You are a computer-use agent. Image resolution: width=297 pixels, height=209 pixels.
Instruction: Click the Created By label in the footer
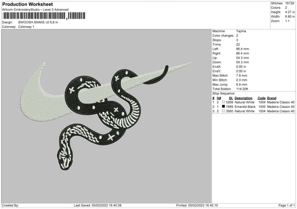pos(10,205)
